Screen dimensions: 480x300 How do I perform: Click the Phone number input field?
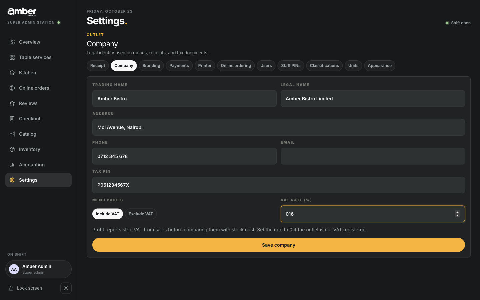coord(184,156)
